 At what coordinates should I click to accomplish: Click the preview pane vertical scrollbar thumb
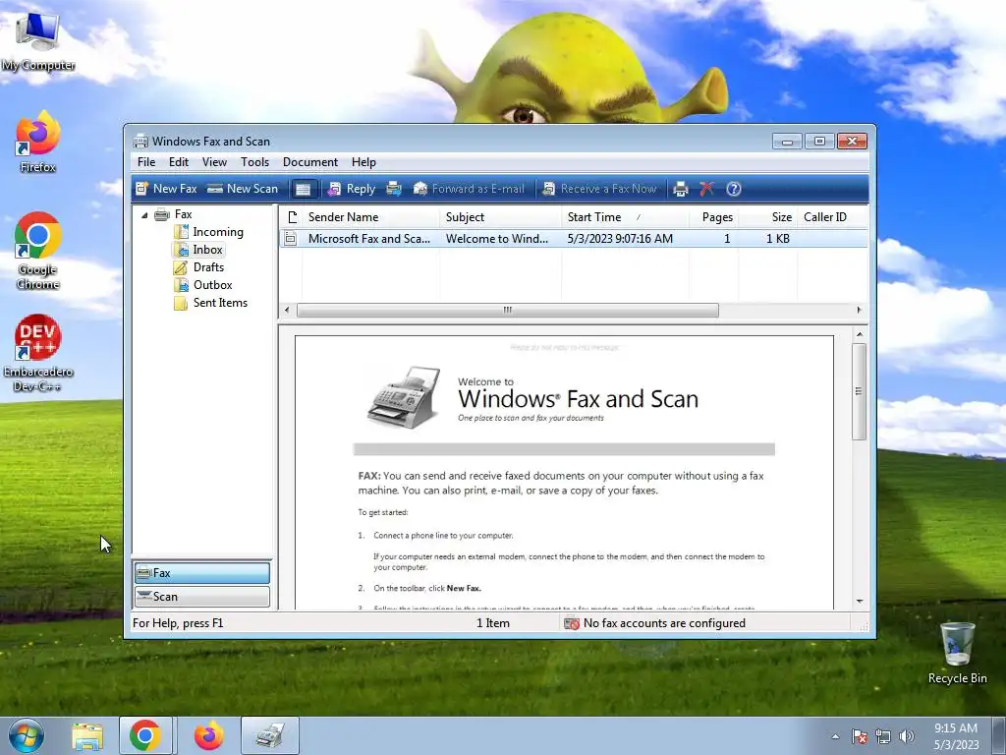859,391
